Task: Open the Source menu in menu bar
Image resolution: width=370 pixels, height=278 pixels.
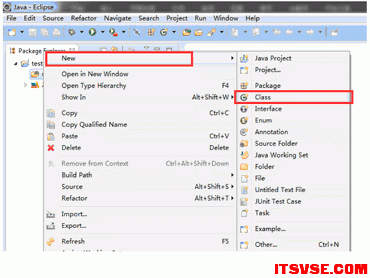Action: tap(53, 18)
